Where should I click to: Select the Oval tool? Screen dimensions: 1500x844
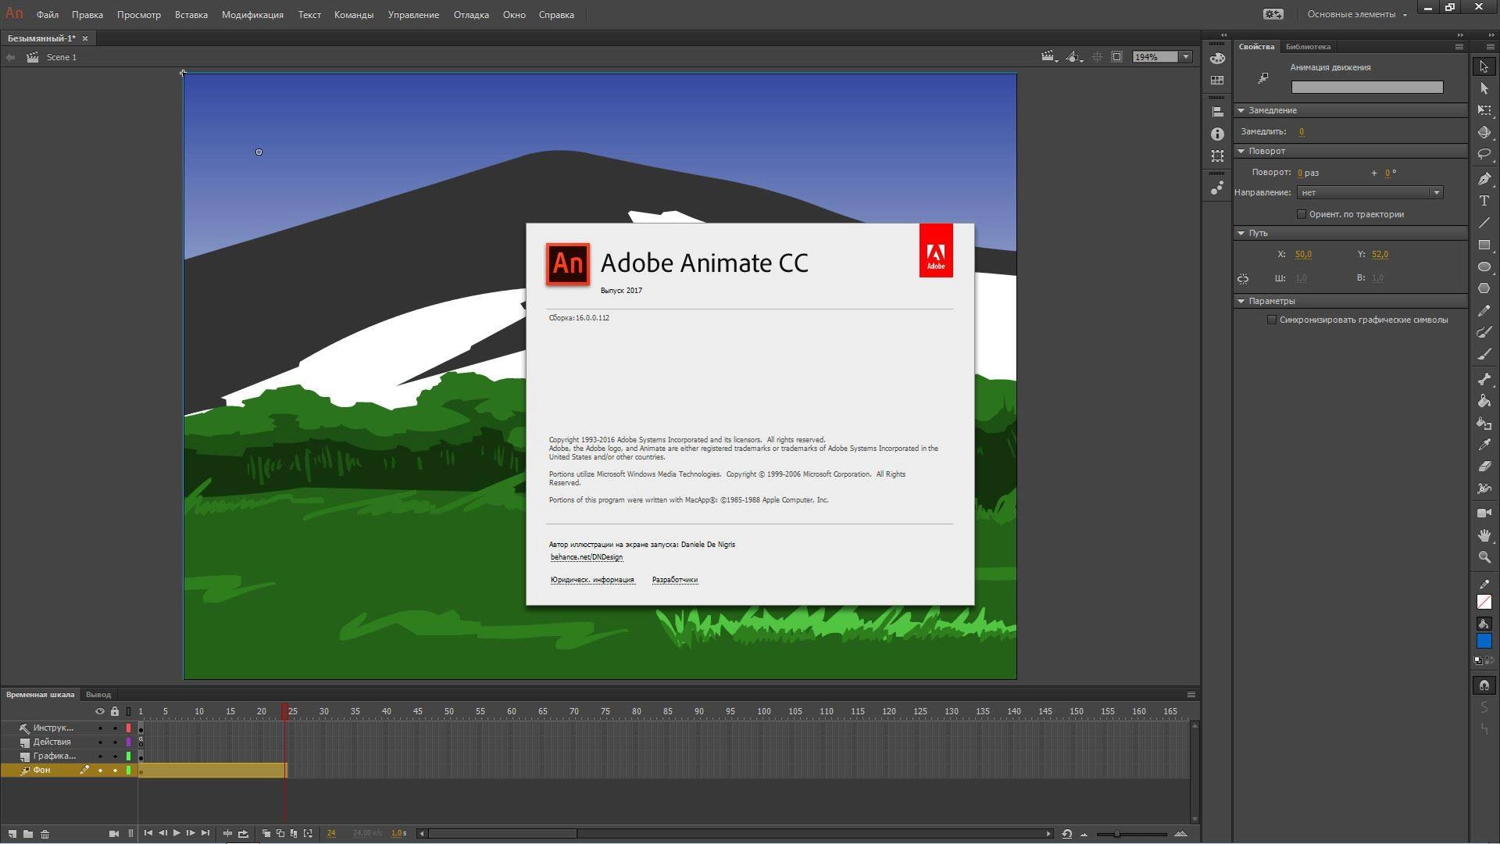click(1484, 266)
